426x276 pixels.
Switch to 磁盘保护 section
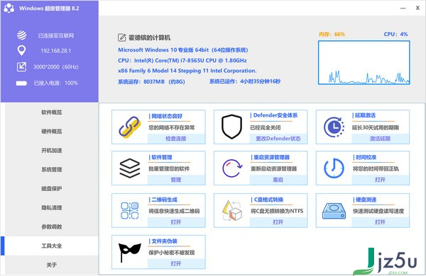[52, 188]
